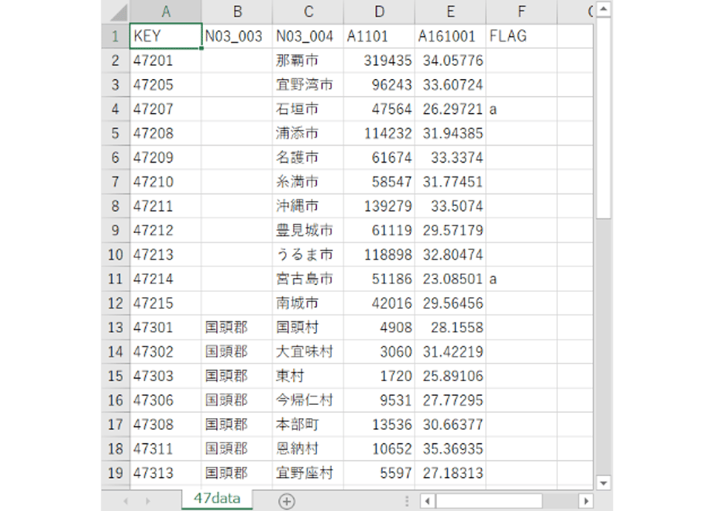Select cell with 恩納村
716x511 pixels.
tap(308, 448)
